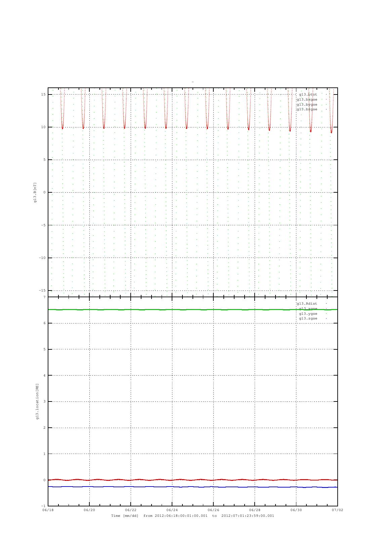Screen dimensions: 380x538
Task: Pick the 06/24 date tick label
Action: tap(172, 510)
